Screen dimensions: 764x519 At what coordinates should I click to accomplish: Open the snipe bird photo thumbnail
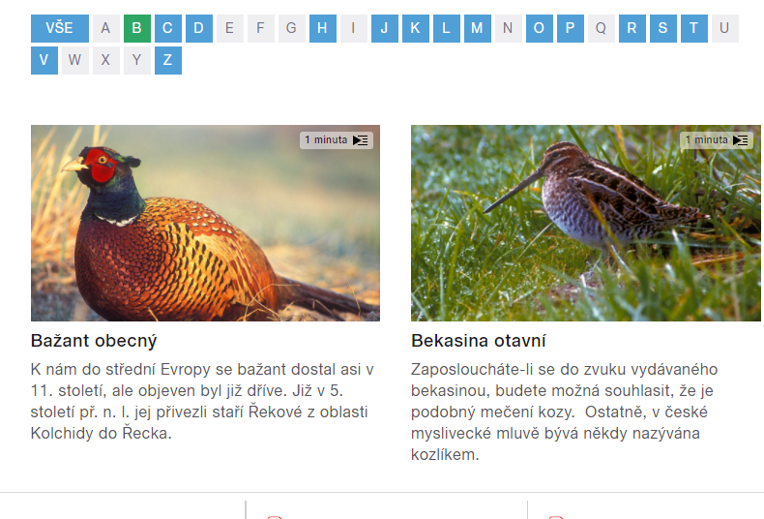(586, 223)
